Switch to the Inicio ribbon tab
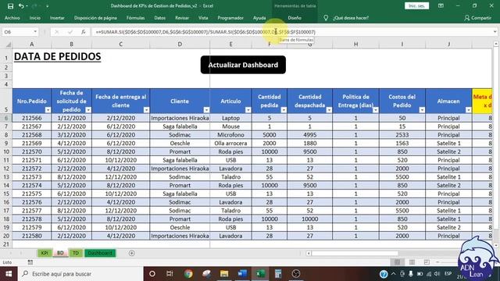This screenshot has height=281, width=500. click(x=35, y=18)
